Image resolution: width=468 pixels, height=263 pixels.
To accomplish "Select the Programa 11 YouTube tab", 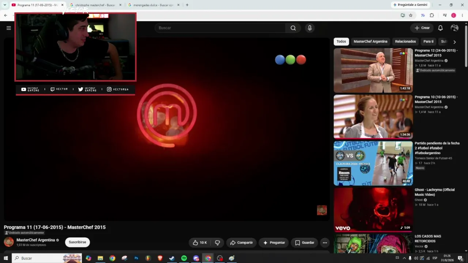I will tap(34, 5).
